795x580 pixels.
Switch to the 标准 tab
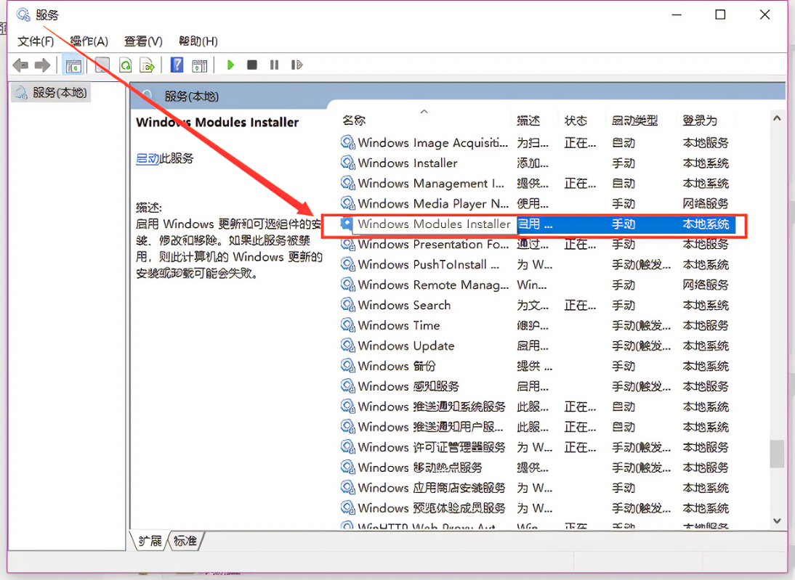185,541
